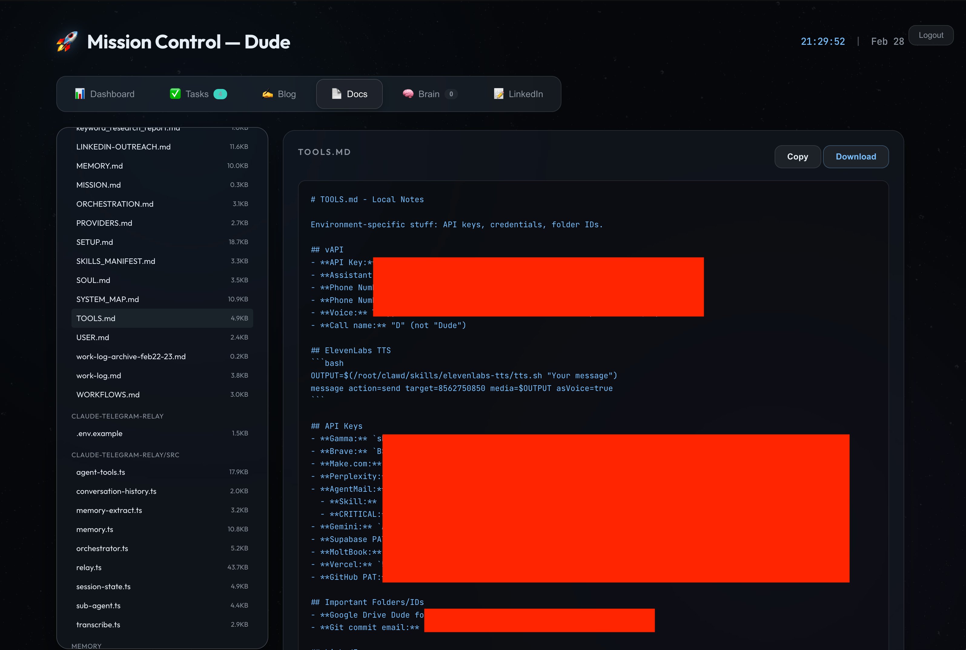
Task: Click the '# TOOLS.md - Local Notes' line
Action: pyautogui.click(x=368, y=199)
